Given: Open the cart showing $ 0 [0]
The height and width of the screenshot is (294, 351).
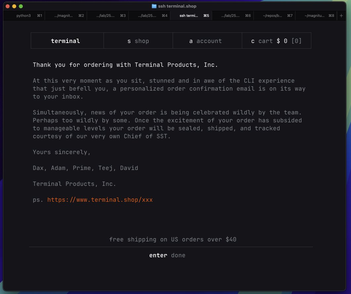Looking at the screenshot, I should [x=277, y=41].
